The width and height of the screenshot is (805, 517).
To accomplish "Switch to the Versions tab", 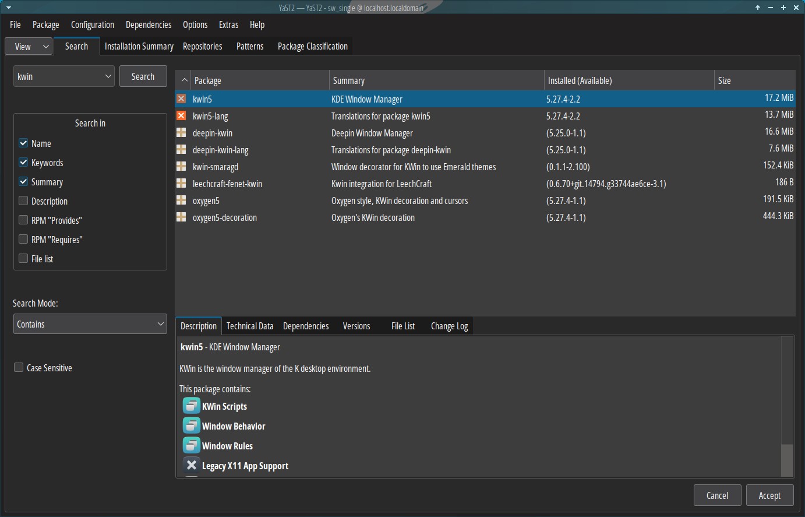I will (356, 326).
